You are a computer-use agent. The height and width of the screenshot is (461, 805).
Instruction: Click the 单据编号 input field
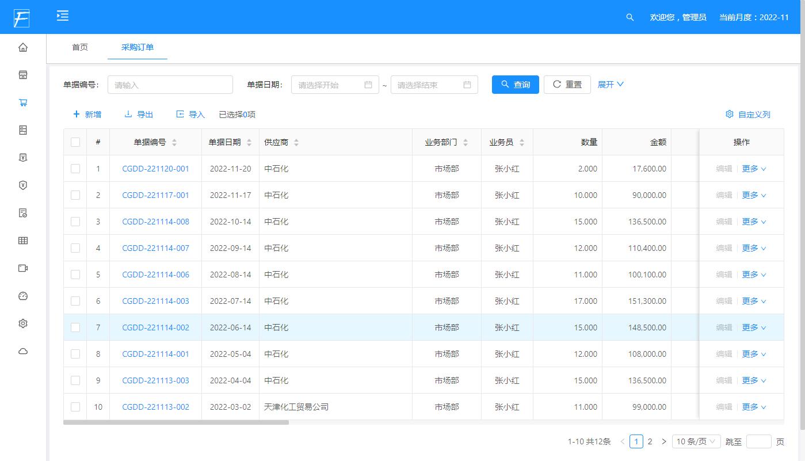click(x=170, y=84)
